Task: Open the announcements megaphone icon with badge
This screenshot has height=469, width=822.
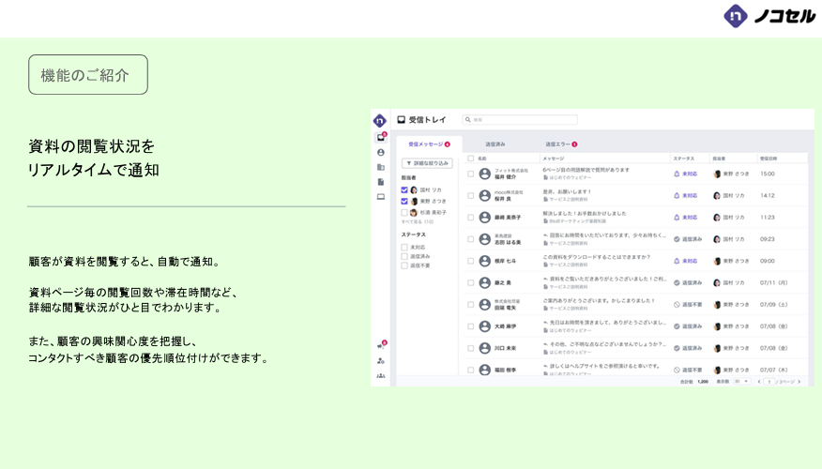Action: coord(380,345)
